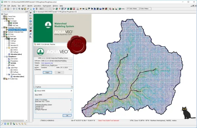Image resolution: width=197 pixels, height=128 pixels.
Task: Collapse the Map Data tree node
Action: [x=2, y=19]
